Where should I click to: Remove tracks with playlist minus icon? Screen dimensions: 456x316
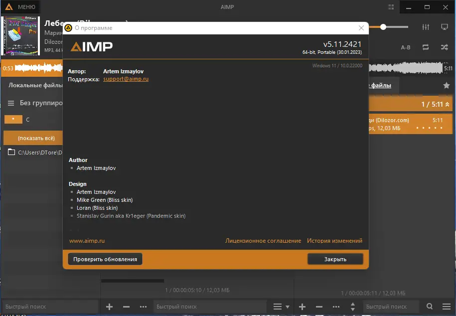[x=319, y=307]
